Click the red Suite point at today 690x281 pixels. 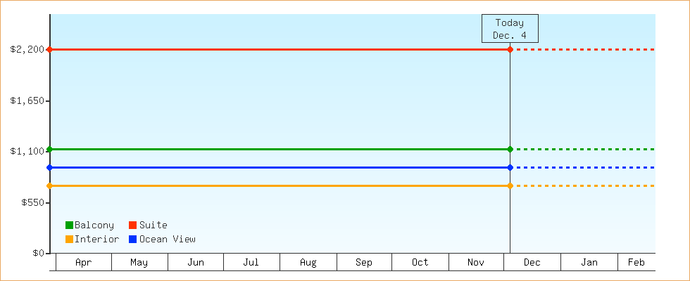[510, 49]
